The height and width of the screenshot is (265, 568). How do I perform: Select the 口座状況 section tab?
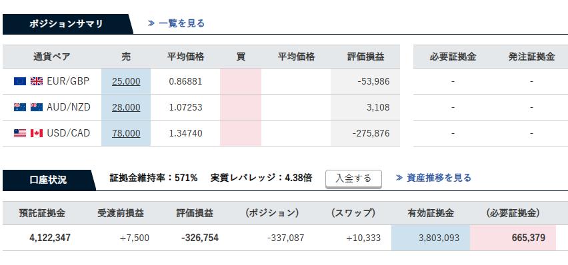click(49, 180)
